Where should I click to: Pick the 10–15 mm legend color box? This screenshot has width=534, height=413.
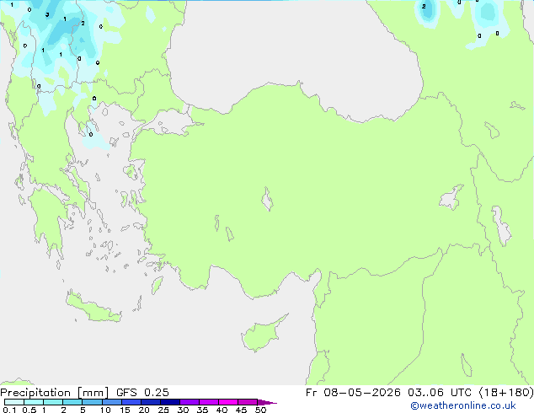[112, 402]
